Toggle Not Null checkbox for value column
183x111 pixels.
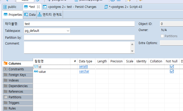point(172,72)
